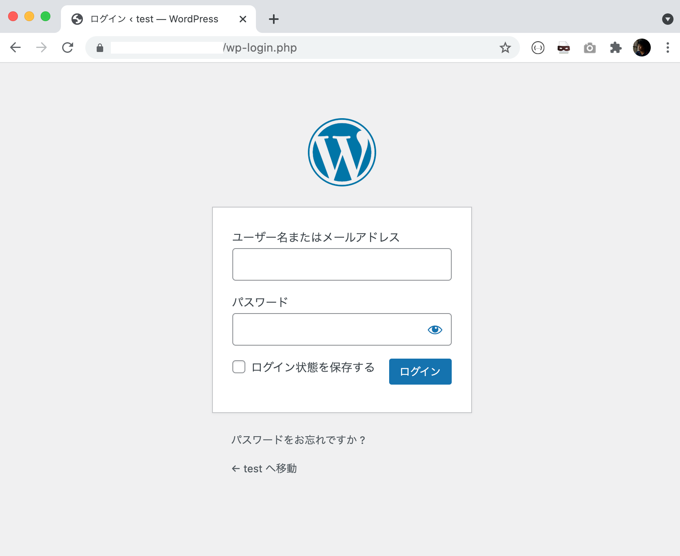Toggle password visibility with eye icon

click(x=435, y=330)
